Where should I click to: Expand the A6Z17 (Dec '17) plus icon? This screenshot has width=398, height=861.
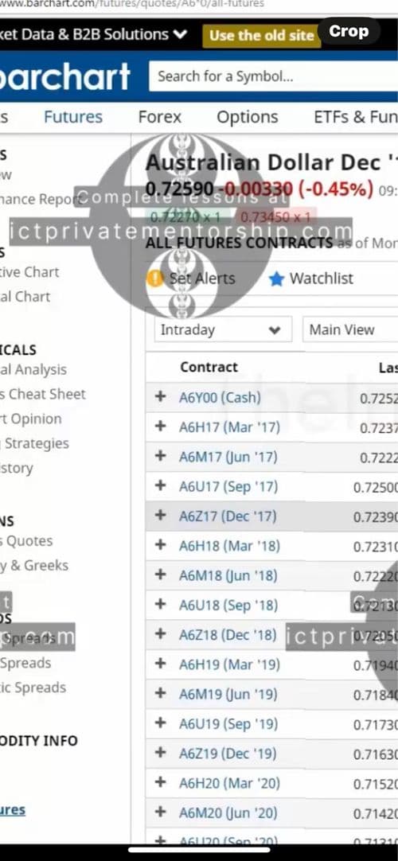pos(160,515)
